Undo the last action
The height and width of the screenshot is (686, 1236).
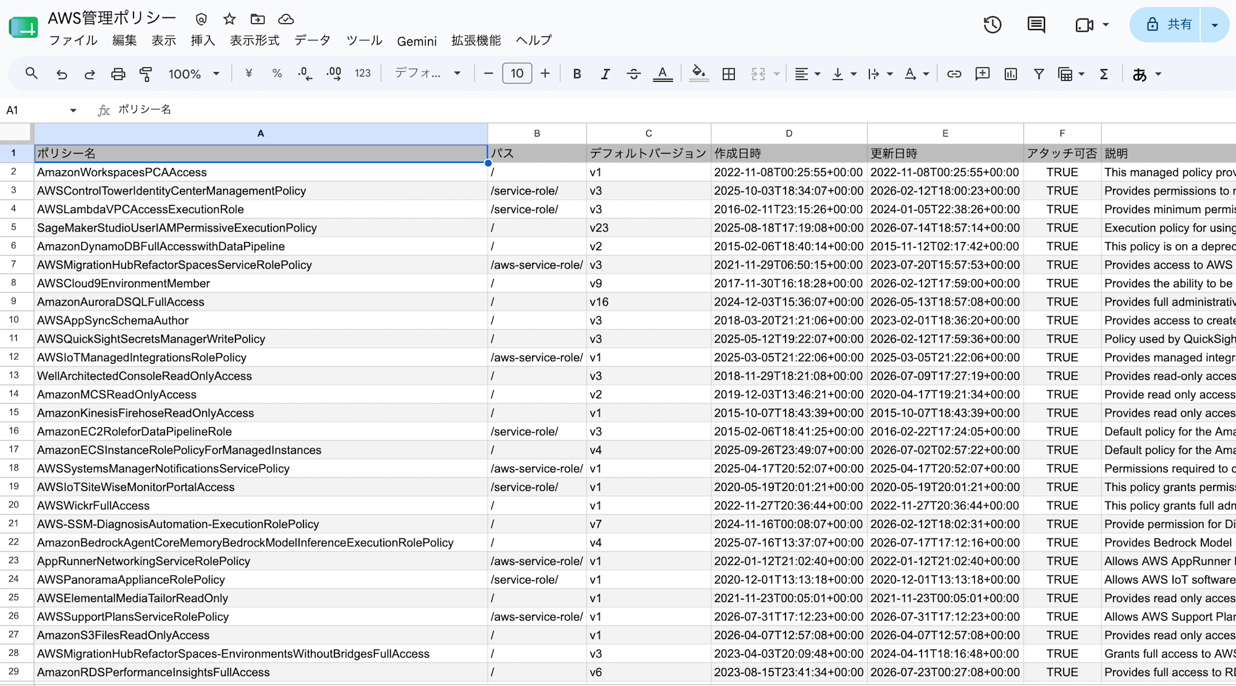tap(61, 74)
